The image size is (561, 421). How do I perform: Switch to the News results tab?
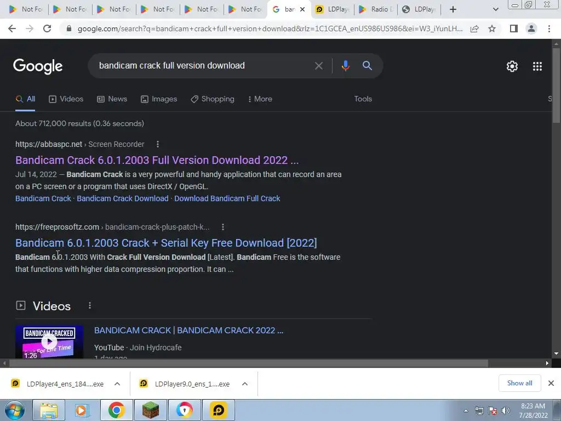[112, 99]
